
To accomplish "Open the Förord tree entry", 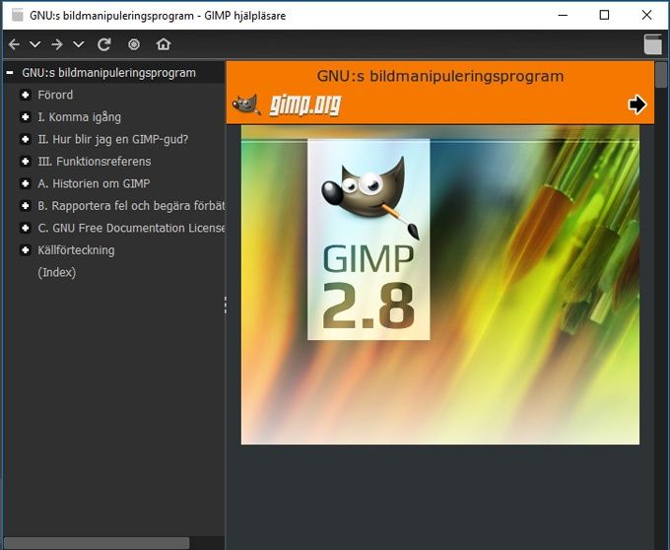I will coord(55,95).
